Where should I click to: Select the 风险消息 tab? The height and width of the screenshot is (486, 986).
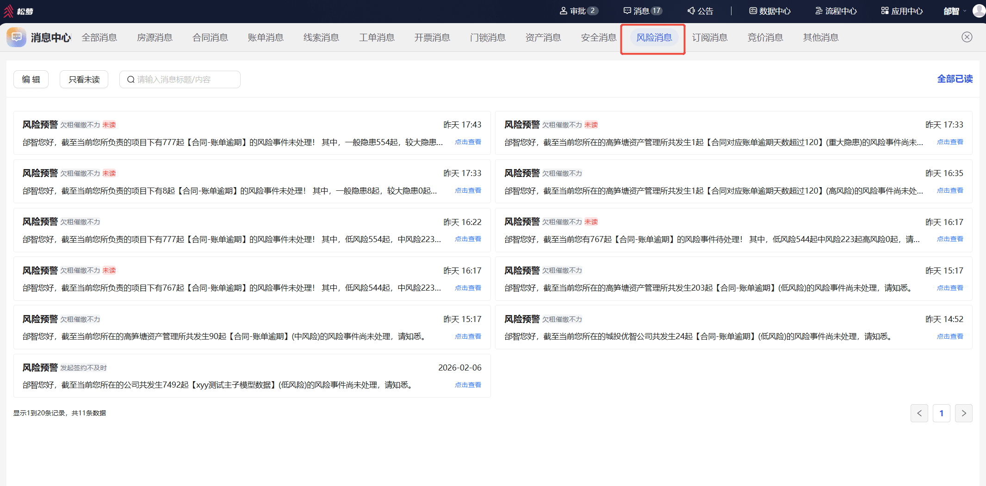pos(654,37)
